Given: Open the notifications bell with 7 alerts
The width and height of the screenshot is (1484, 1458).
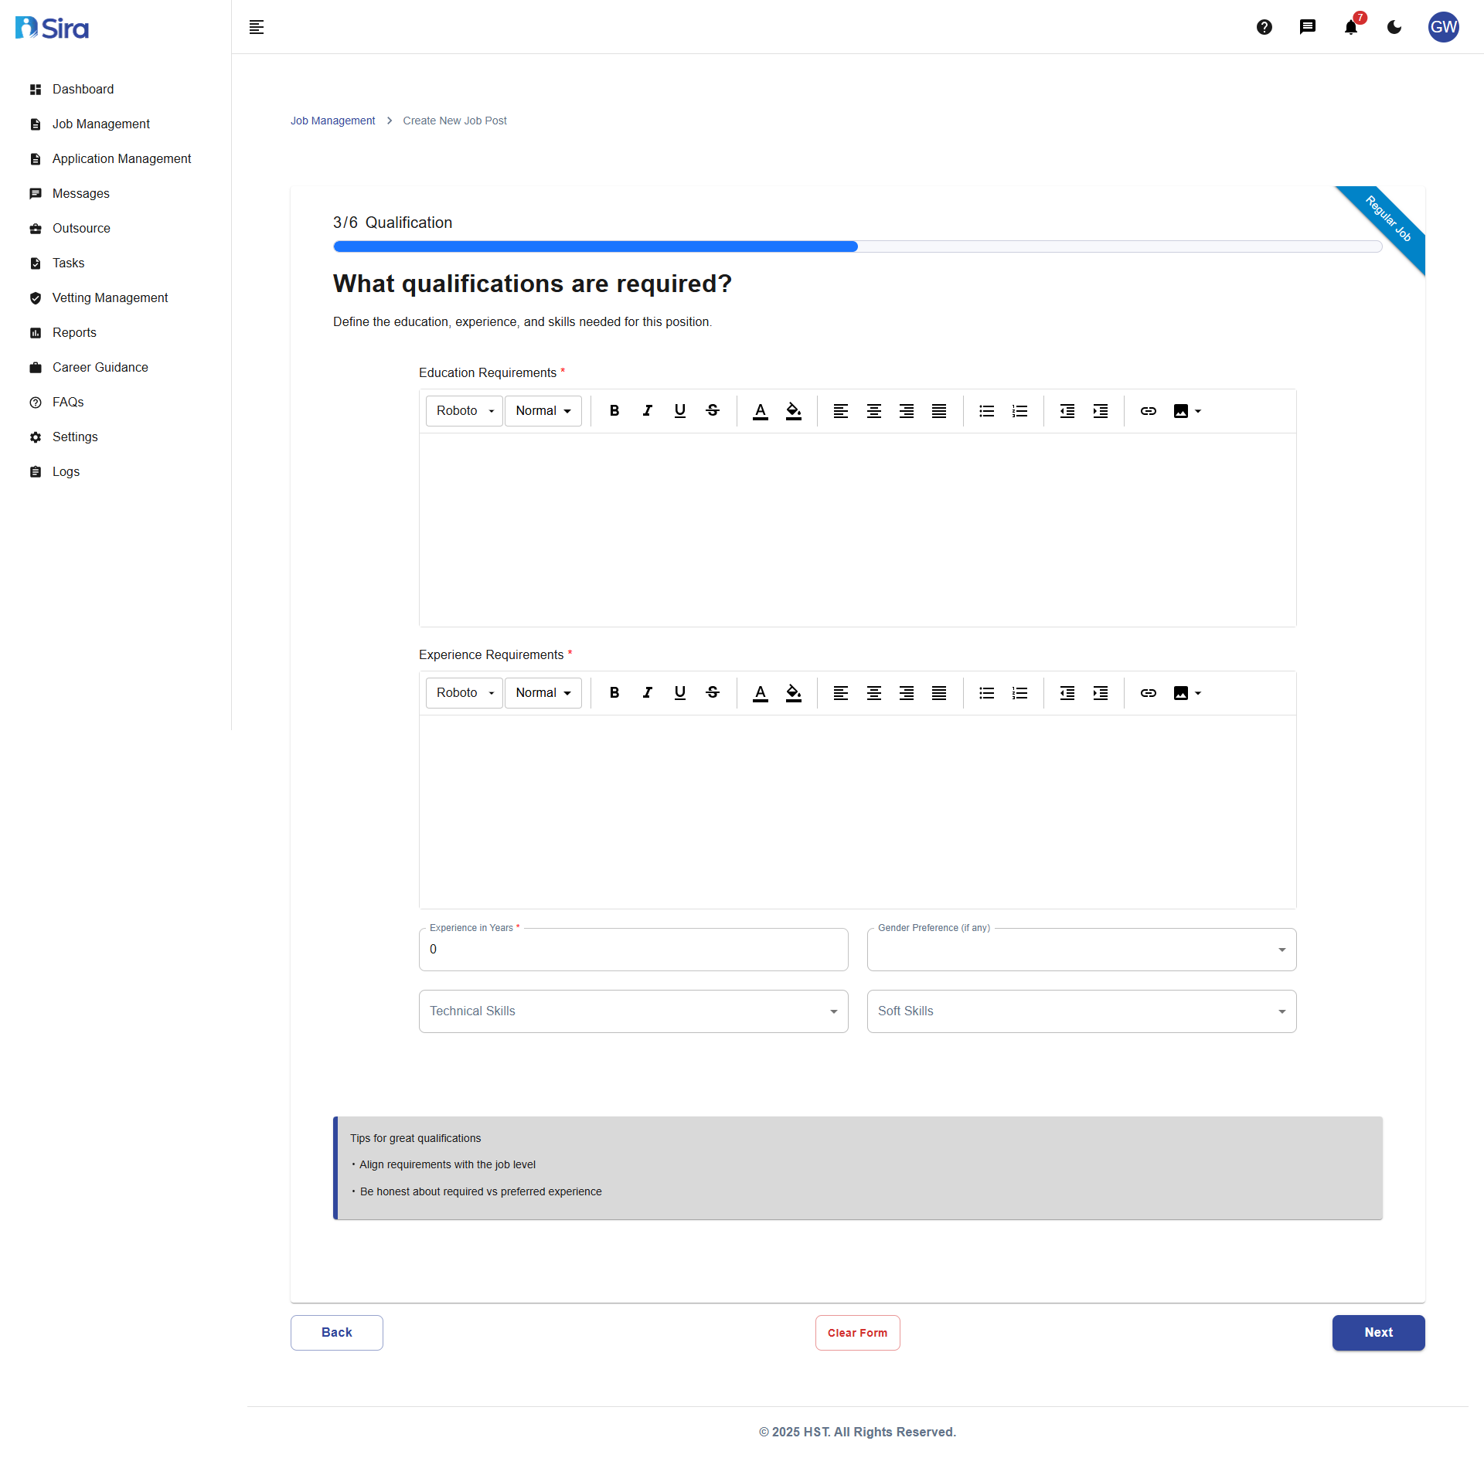Looking at the screenshot, I should point(1350,27).
